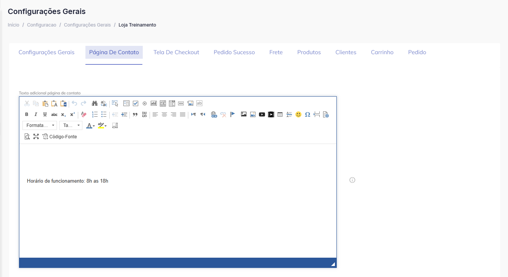Toggle bold formatting in the editor
Viewport: 508px width, 277px height.
click(x=27, y=114)
